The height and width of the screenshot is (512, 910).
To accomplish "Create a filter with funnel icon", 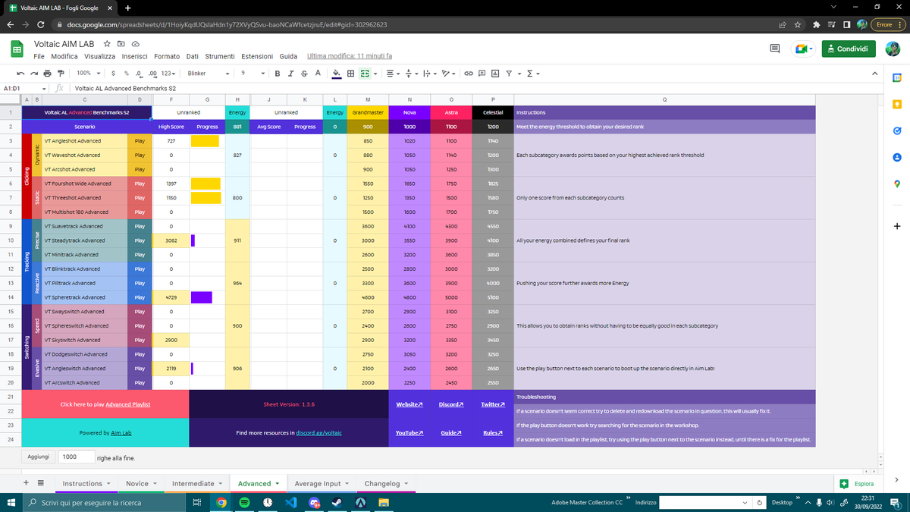I will click(x=508, y=73).
